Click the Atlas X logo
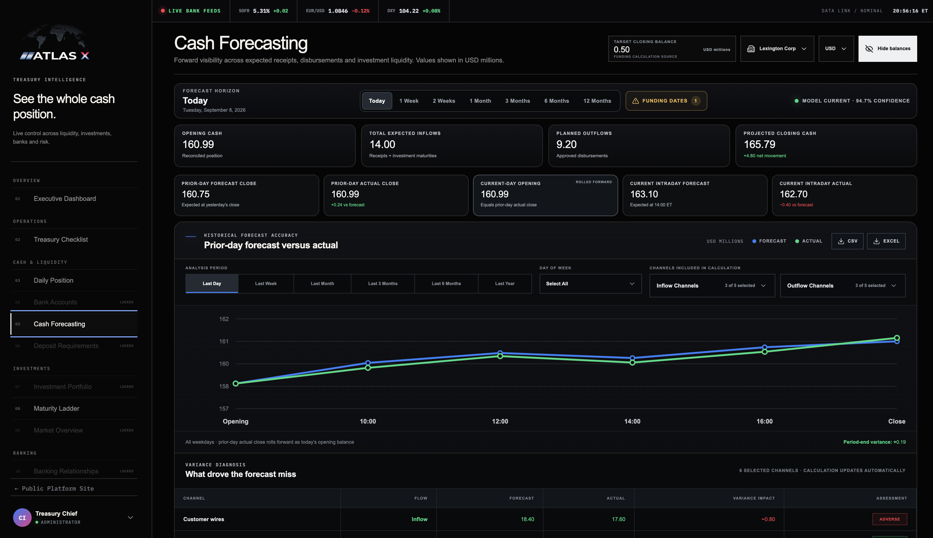This screenshot has height=538, width=933. [x=55, y=43]
